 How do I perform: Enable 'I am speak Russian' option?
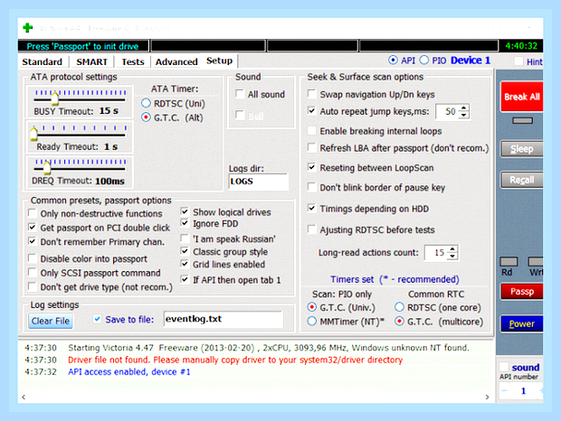click(x=185, y=239)
